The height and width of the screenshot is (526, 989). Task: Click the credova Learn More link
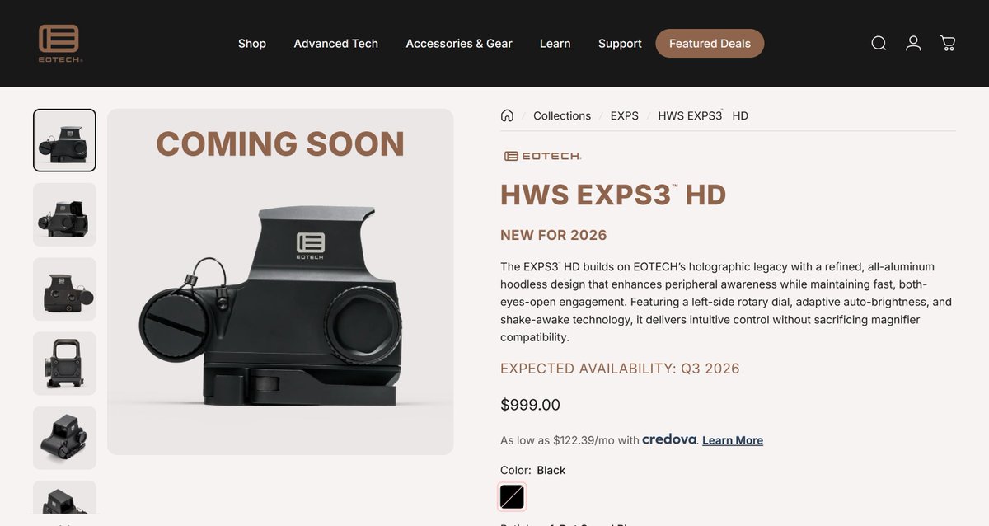point(733,440)
